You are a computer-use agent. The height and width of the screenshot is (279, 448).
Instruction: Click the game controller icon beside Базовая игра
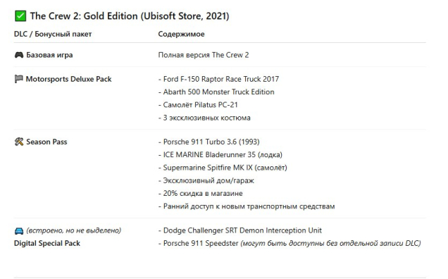(19, 55)
